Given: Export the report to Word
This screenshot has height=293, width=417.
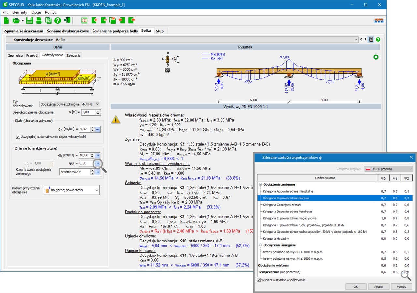Looking at the screenshot, I should click(x=49, y=21).
